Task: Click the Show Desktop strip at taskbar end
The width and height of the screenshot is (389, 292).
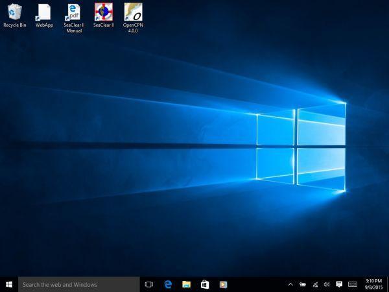Action: [388, 284]
